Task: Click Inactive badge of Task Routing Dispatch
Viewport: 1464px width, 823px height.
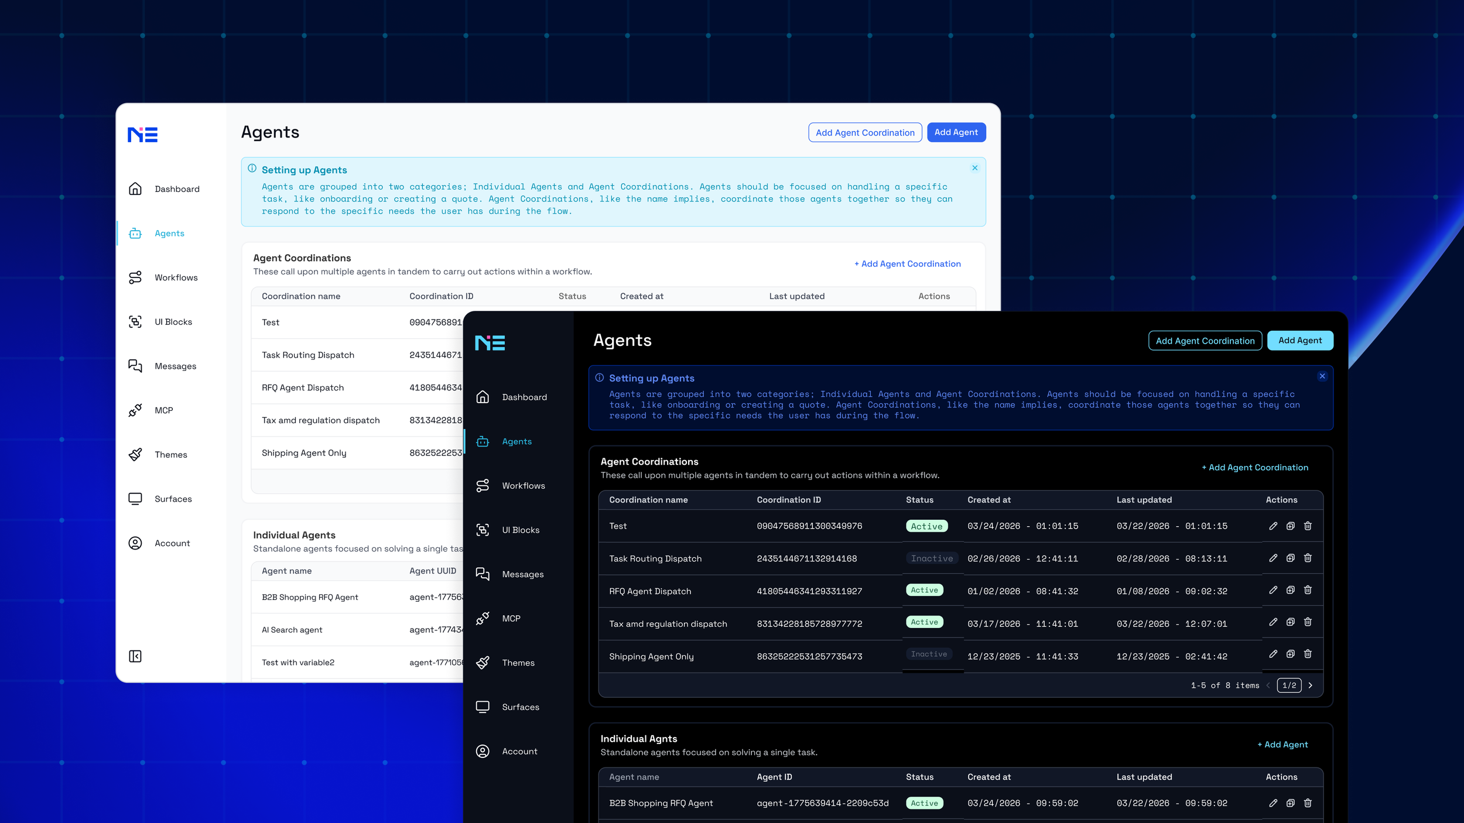Action: click(x=932, y=558)
